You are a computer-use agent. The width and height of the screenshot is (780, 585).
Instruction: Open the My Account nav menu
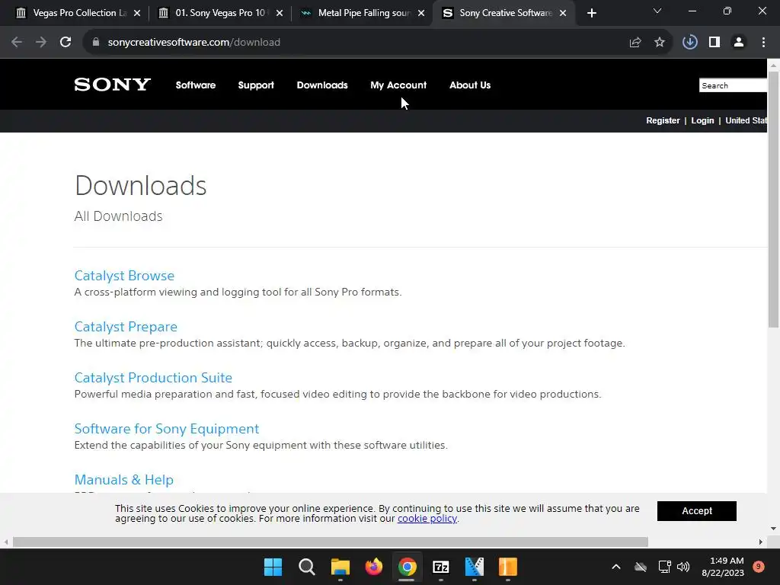(398, 85)
